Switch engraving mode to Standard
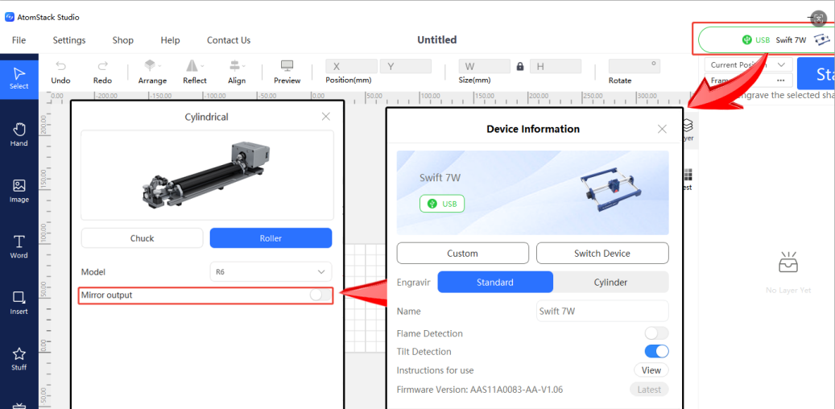This screenshot has width=835, height=409. click(495, 283)
